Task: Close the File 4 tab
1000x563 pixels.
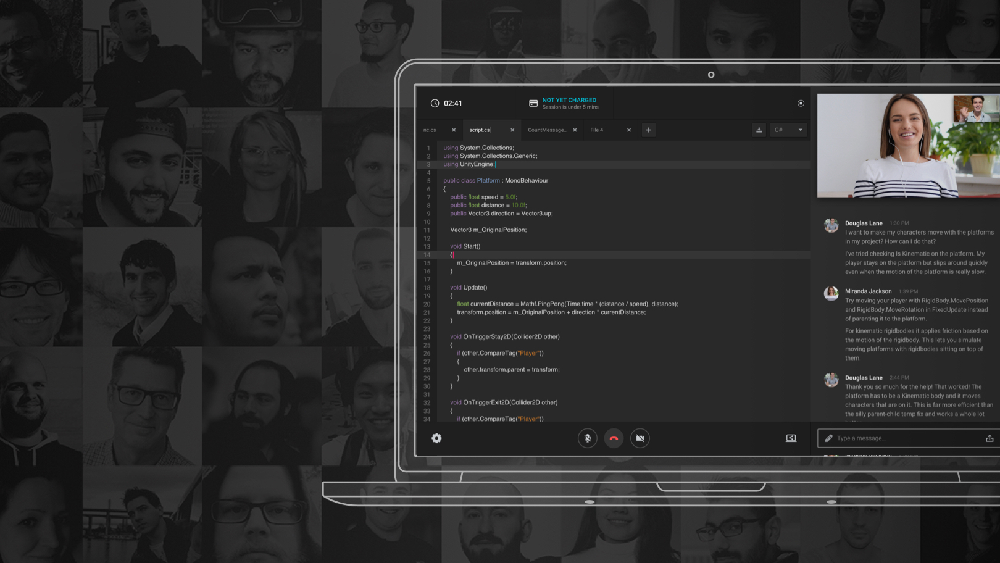Action: [x=629, y=130]
